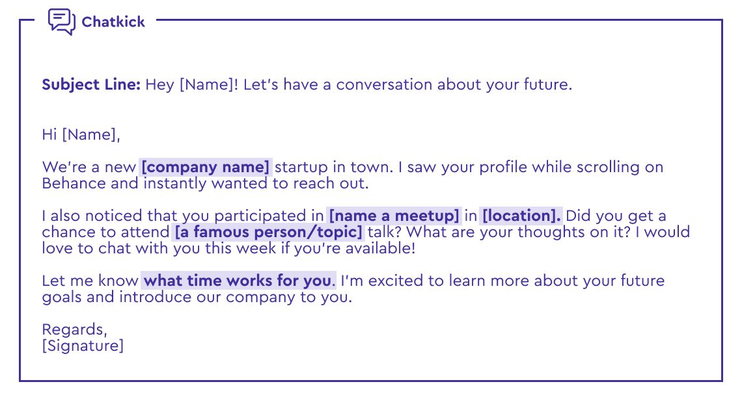
Task: Select the bold Subject Line label
Action: pos(91,84)
